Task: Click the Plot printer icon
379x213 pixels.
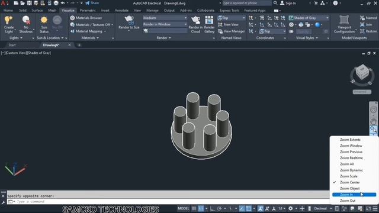Action: point(56,3)
